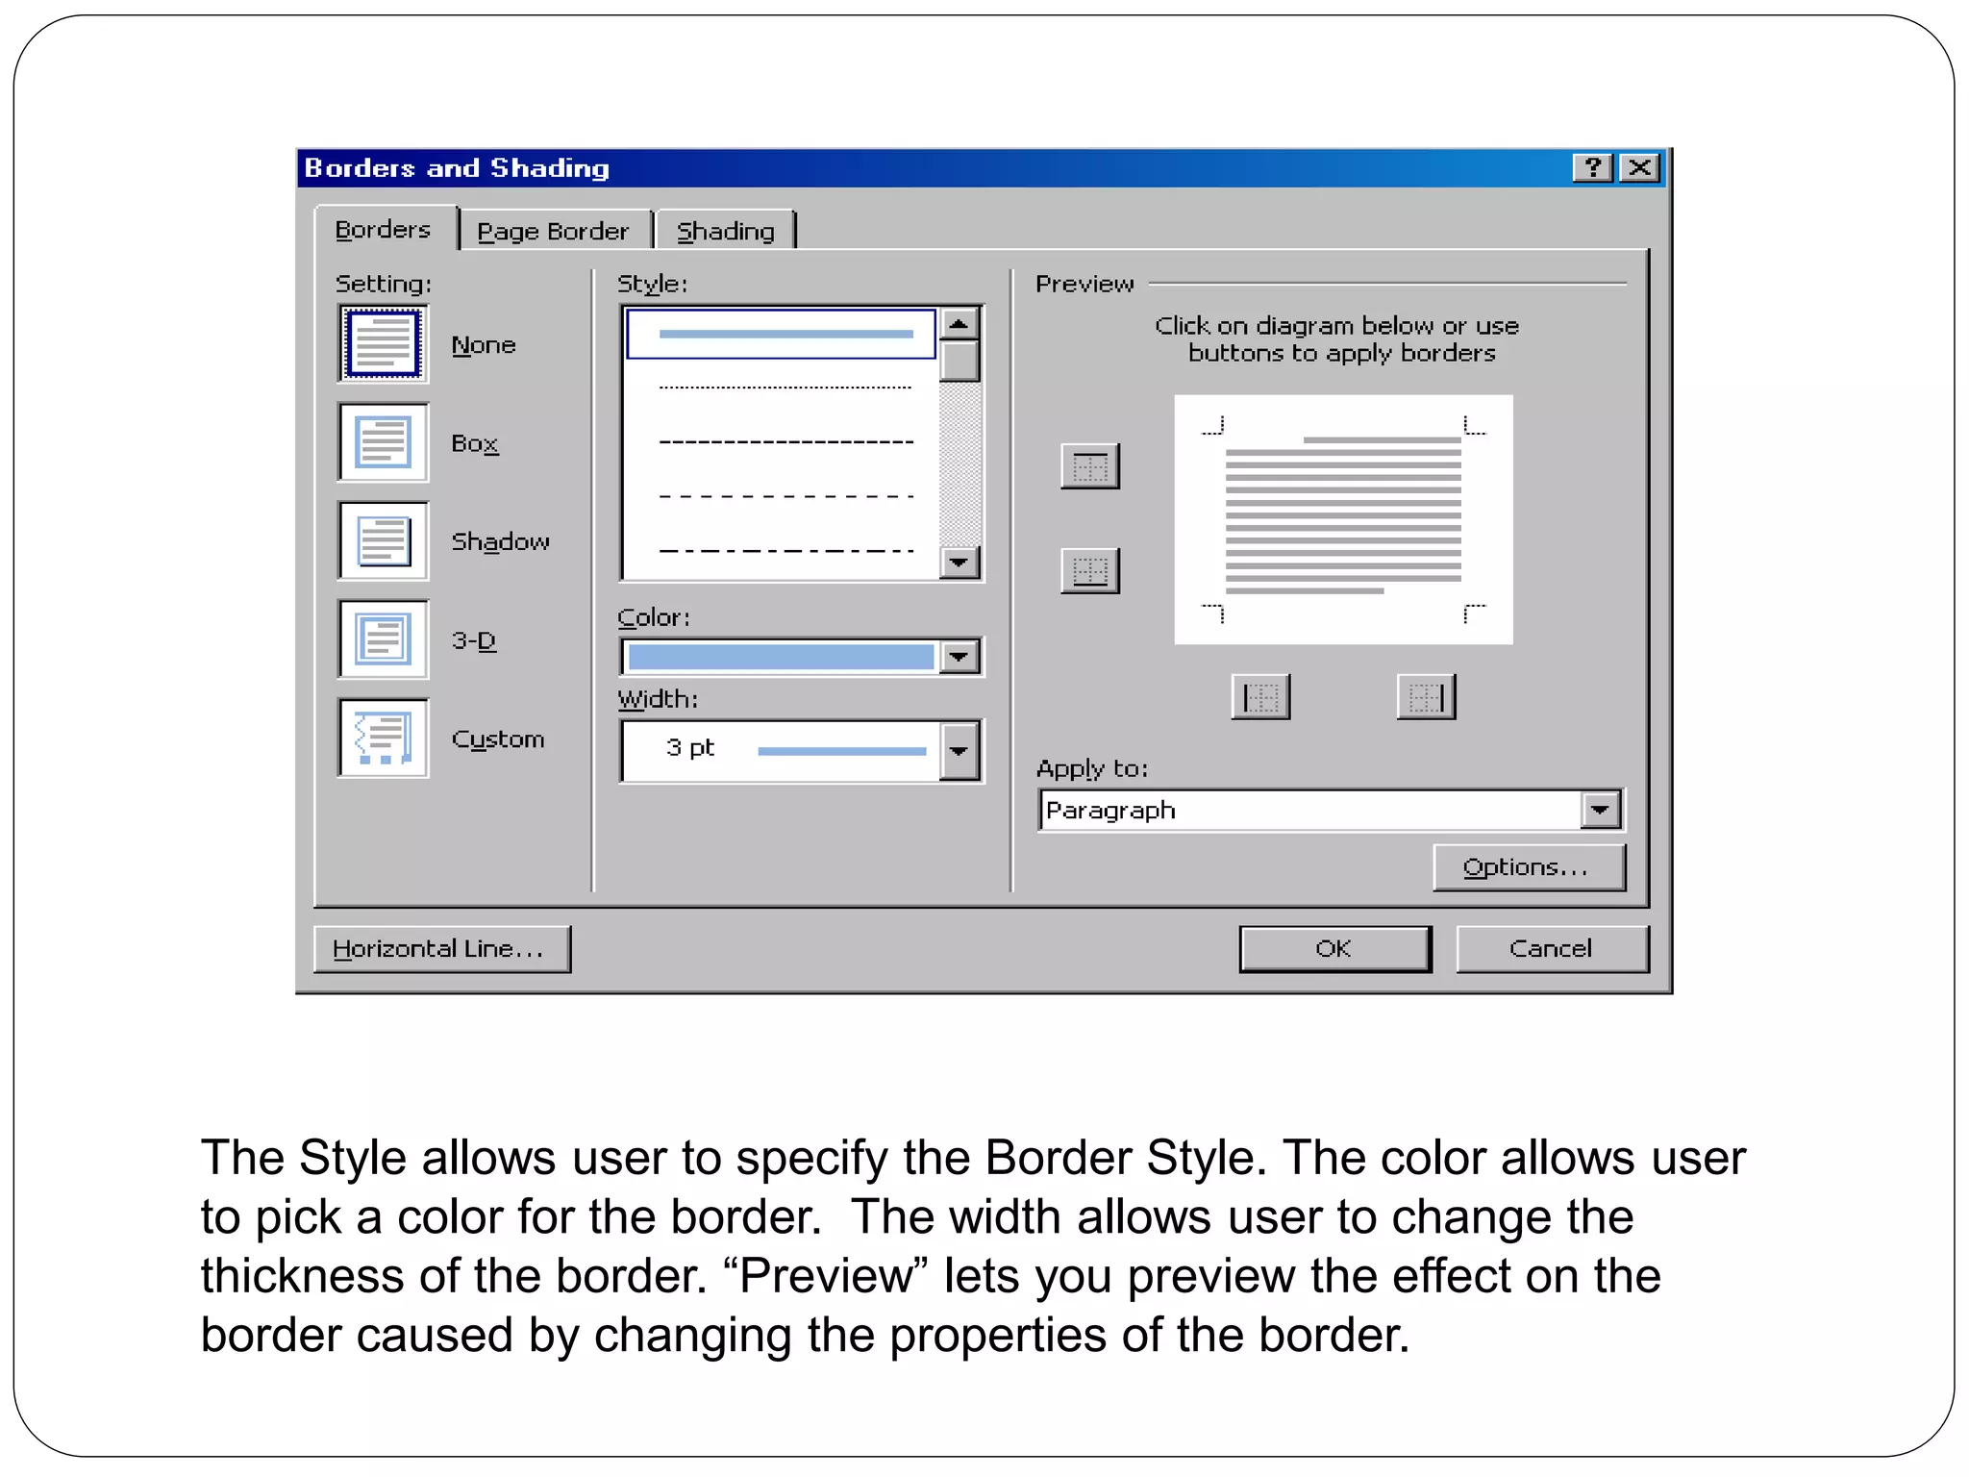Toggle the right border button in Preview
Image resolution: width=1969 pixels, height=1477 pixels.
[1426, 696]
